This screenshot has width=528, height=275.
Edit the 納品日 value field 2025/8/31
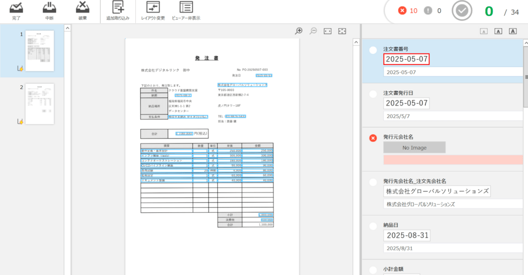tap(453, 248)
